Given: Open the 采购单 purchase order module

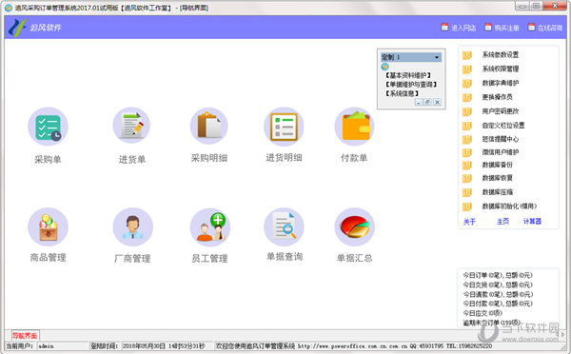Looking at the screenshot, I should pyautogui.click(x=49, y=127).
